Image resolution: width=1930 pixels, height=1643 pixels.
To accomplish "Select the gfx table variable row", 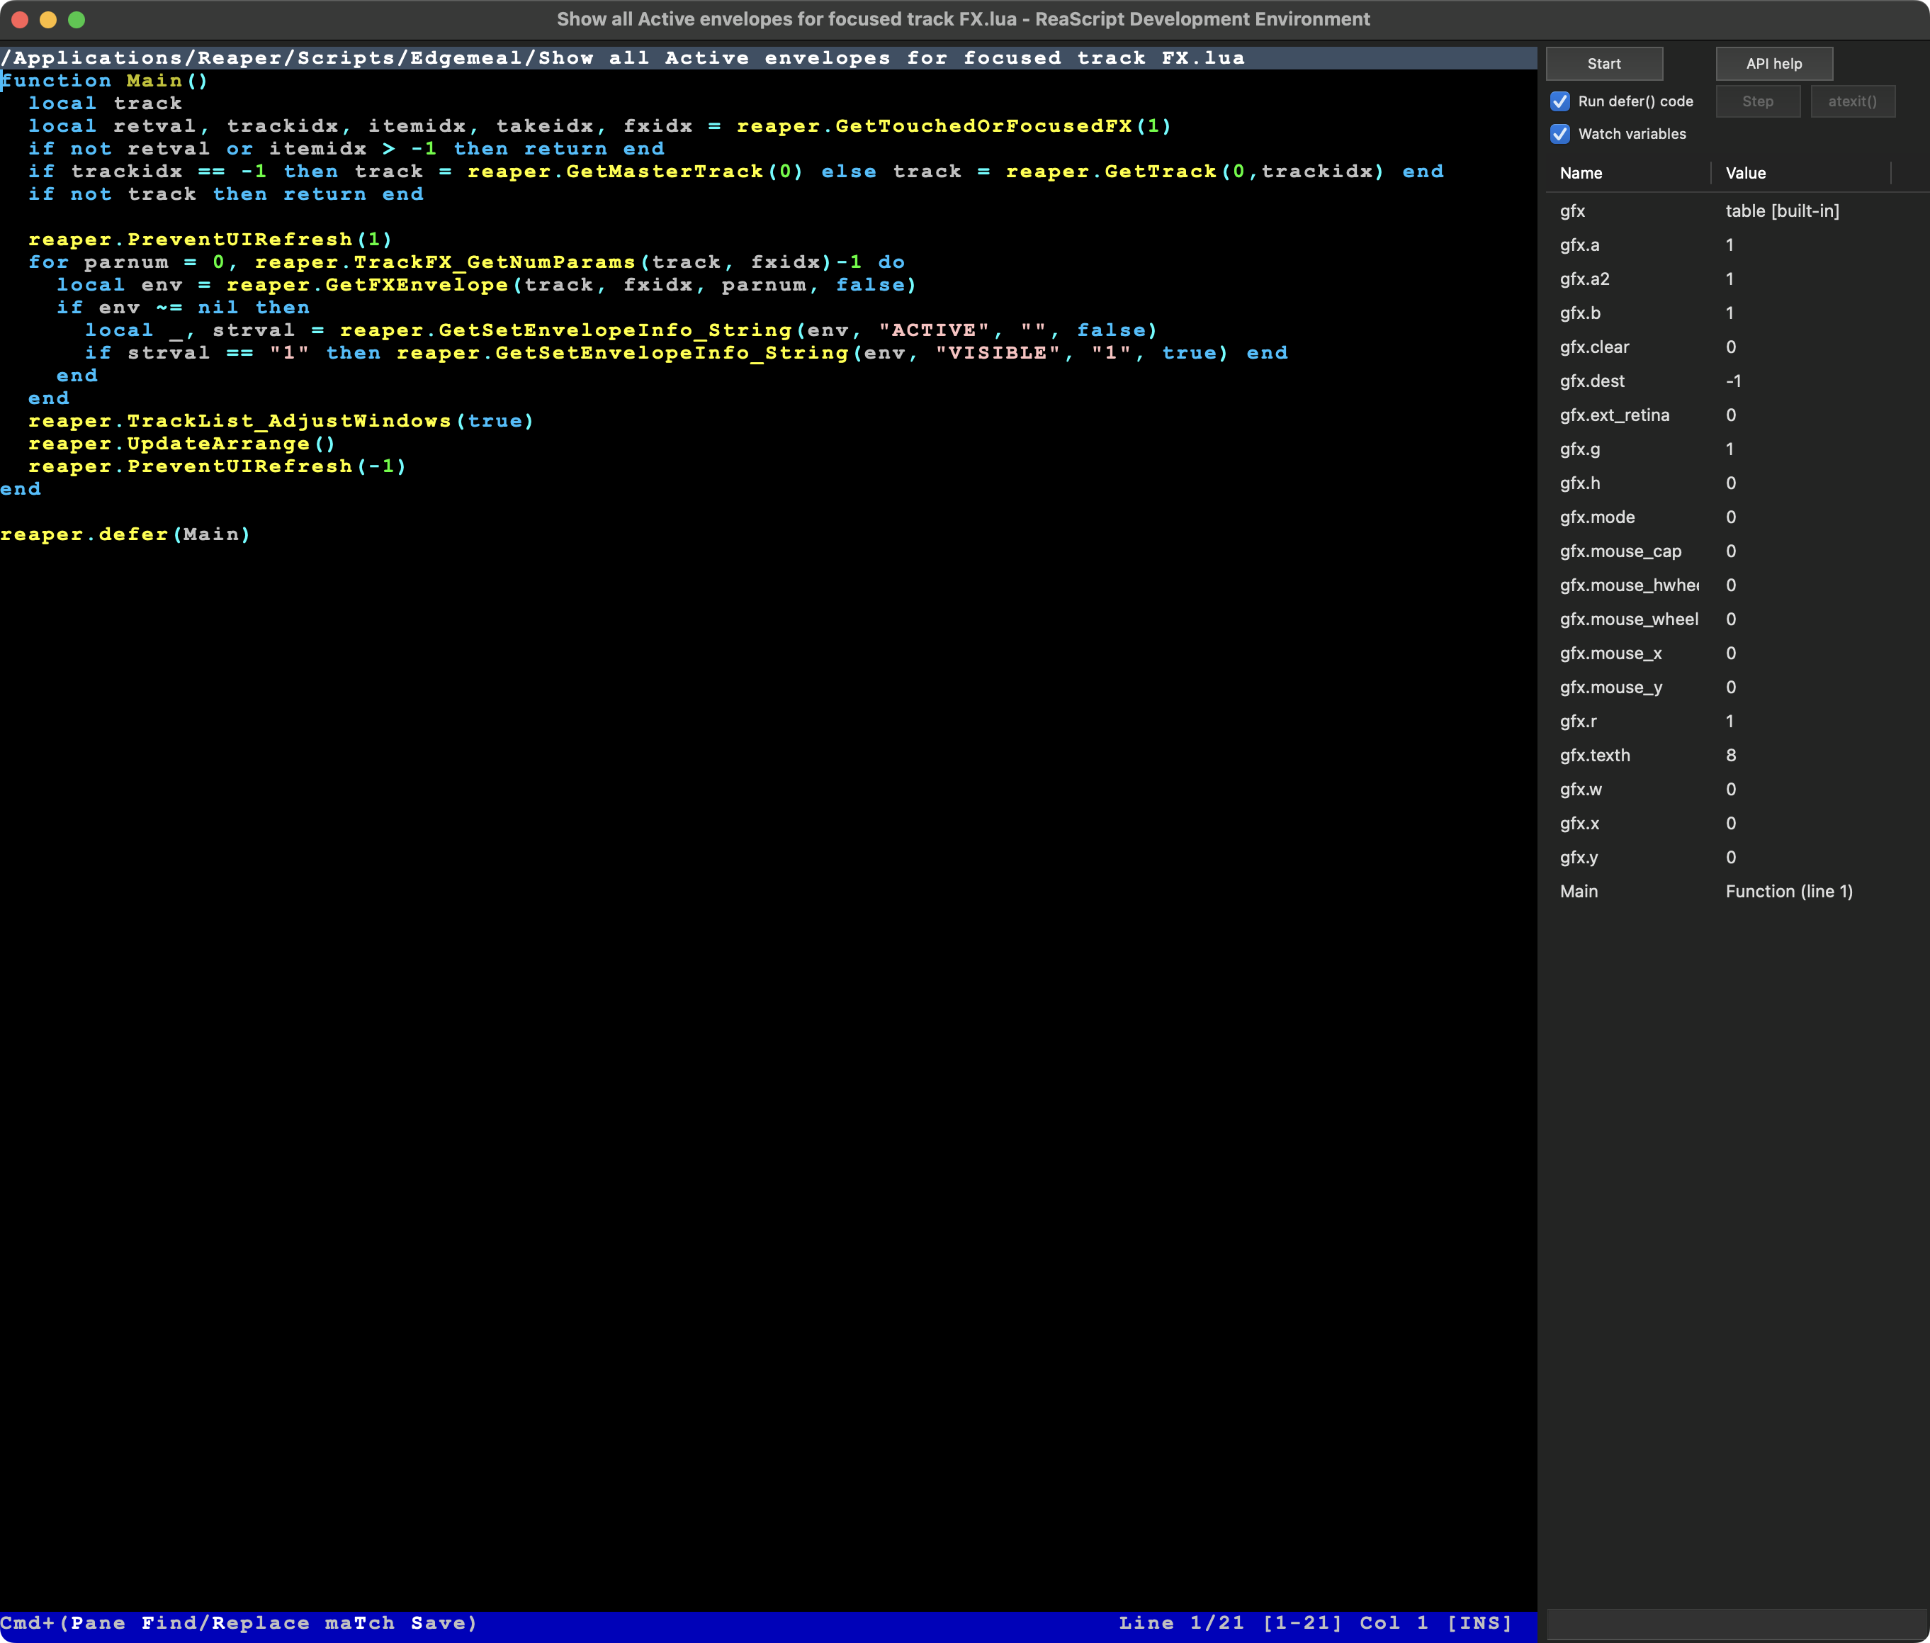I will (x=1572, y=211).
